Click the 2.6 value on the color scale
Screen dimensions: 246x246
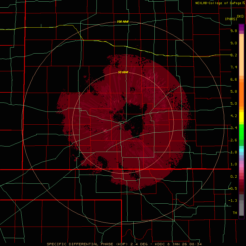pos(234,140)
